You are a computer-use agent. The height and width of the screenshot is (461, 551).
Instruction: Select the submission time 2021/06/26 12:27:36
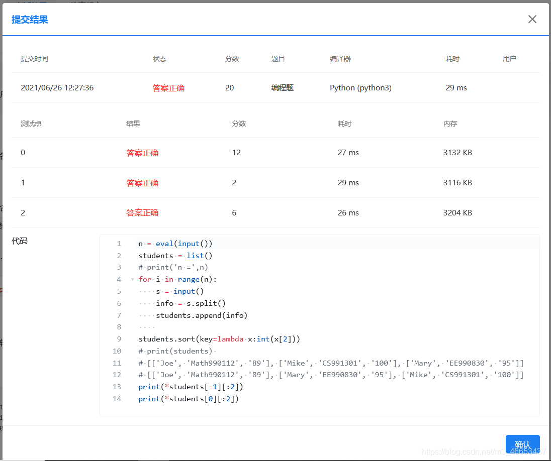tap(57, 88)
